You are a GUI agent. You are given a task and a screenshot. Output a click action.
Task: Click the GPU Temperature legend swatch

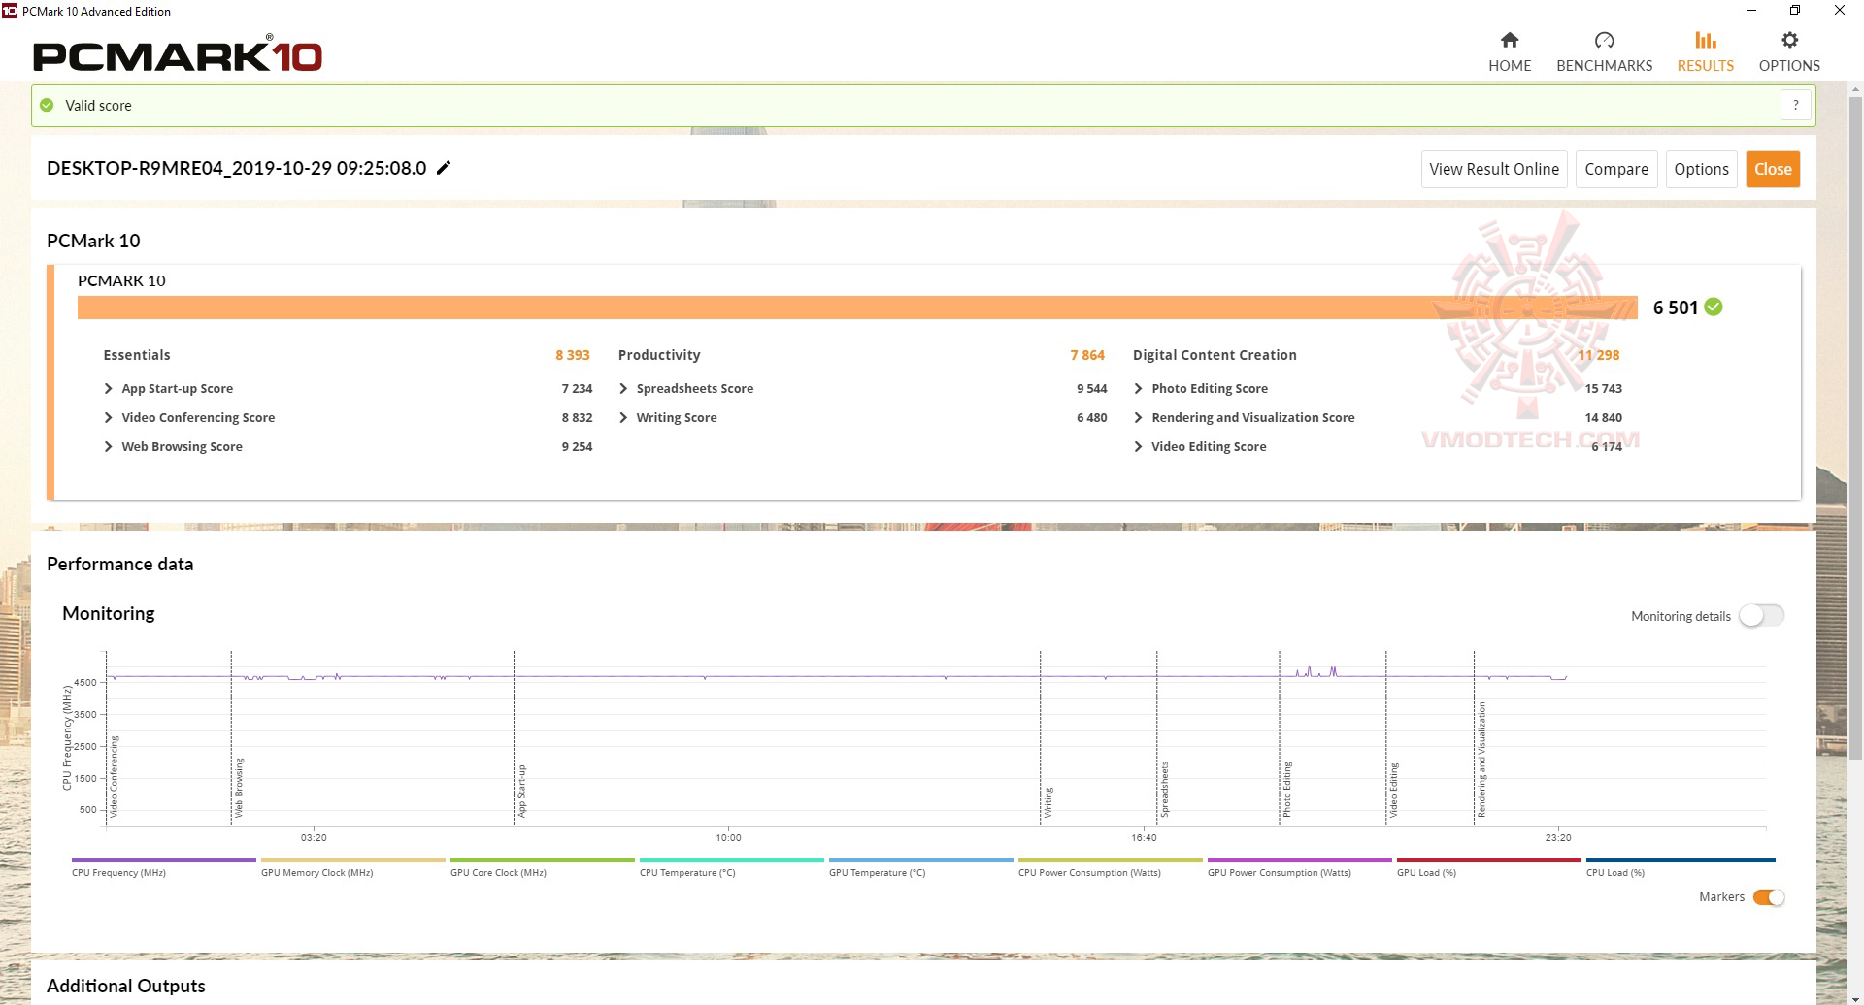tap(920, 859)
